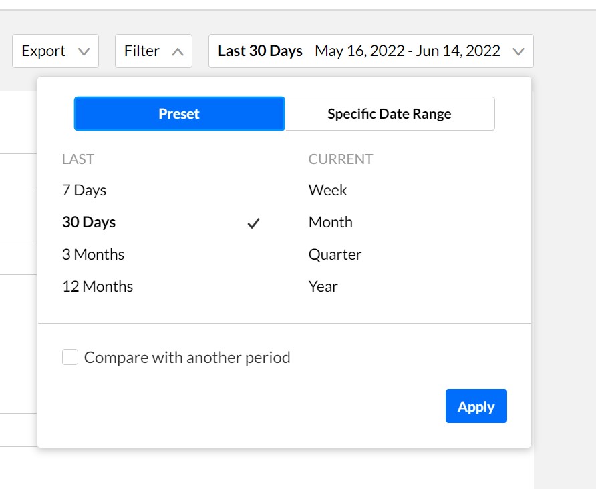The height and width of the screenshot is (489, 596).
Task: Enable Compare with another period checkbox
Action: coord(70,357)
